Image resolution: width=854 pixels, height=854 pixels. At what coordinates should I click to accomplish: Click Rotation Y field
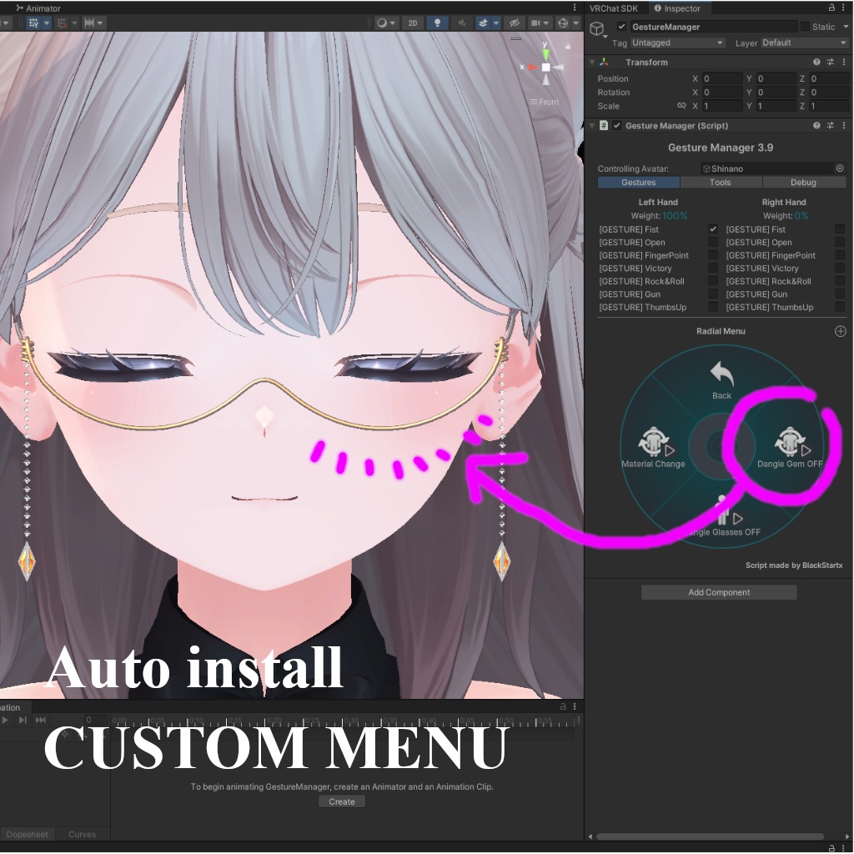[x=776, y=92]
